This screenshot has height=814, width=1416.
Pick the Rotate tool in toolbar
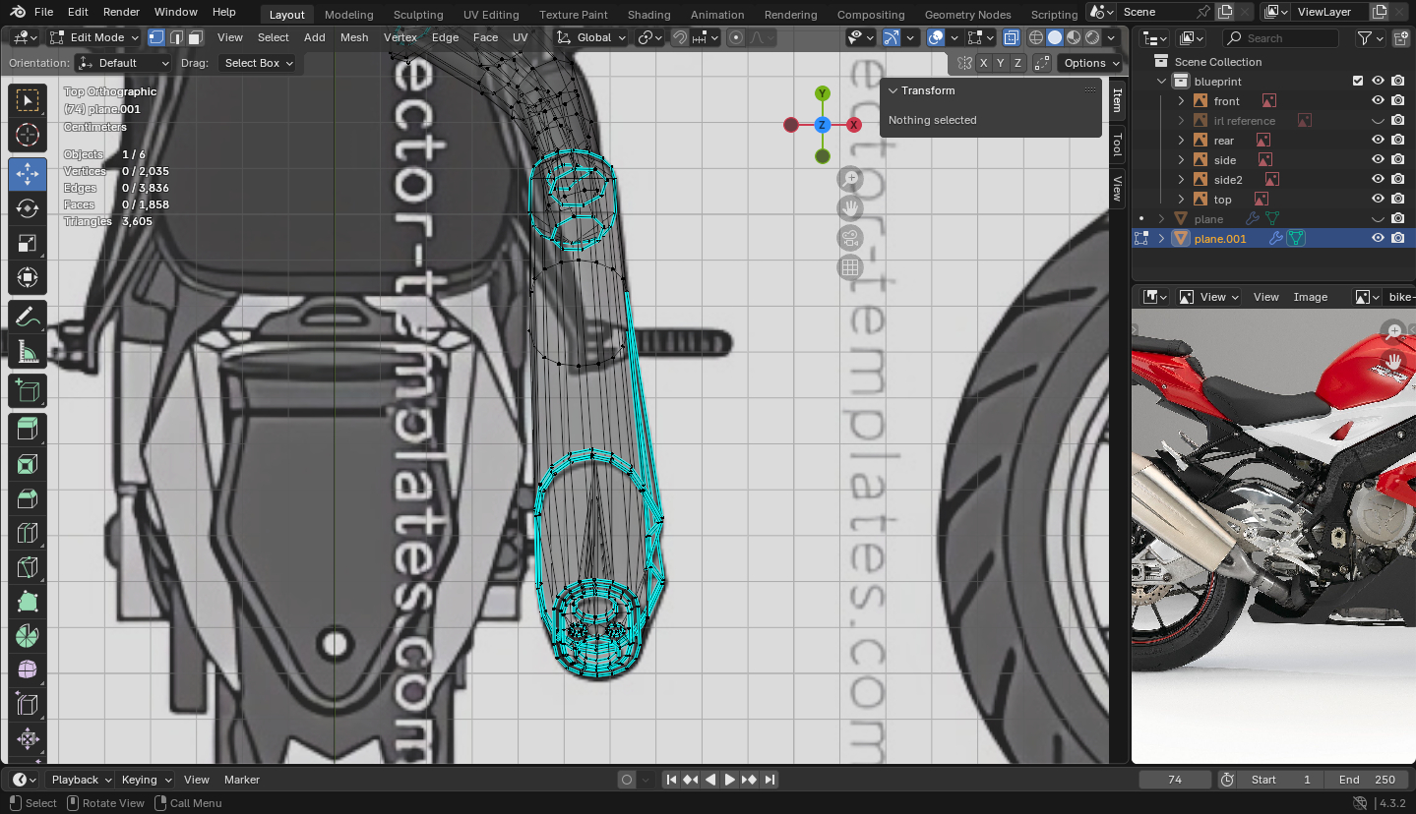28,208
